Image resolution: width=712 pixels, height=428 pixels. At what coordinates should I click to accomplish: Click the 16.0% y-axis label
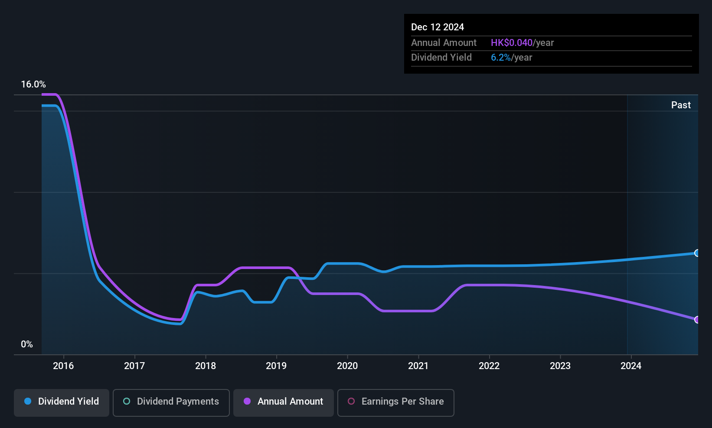click(x=33, y=84)
